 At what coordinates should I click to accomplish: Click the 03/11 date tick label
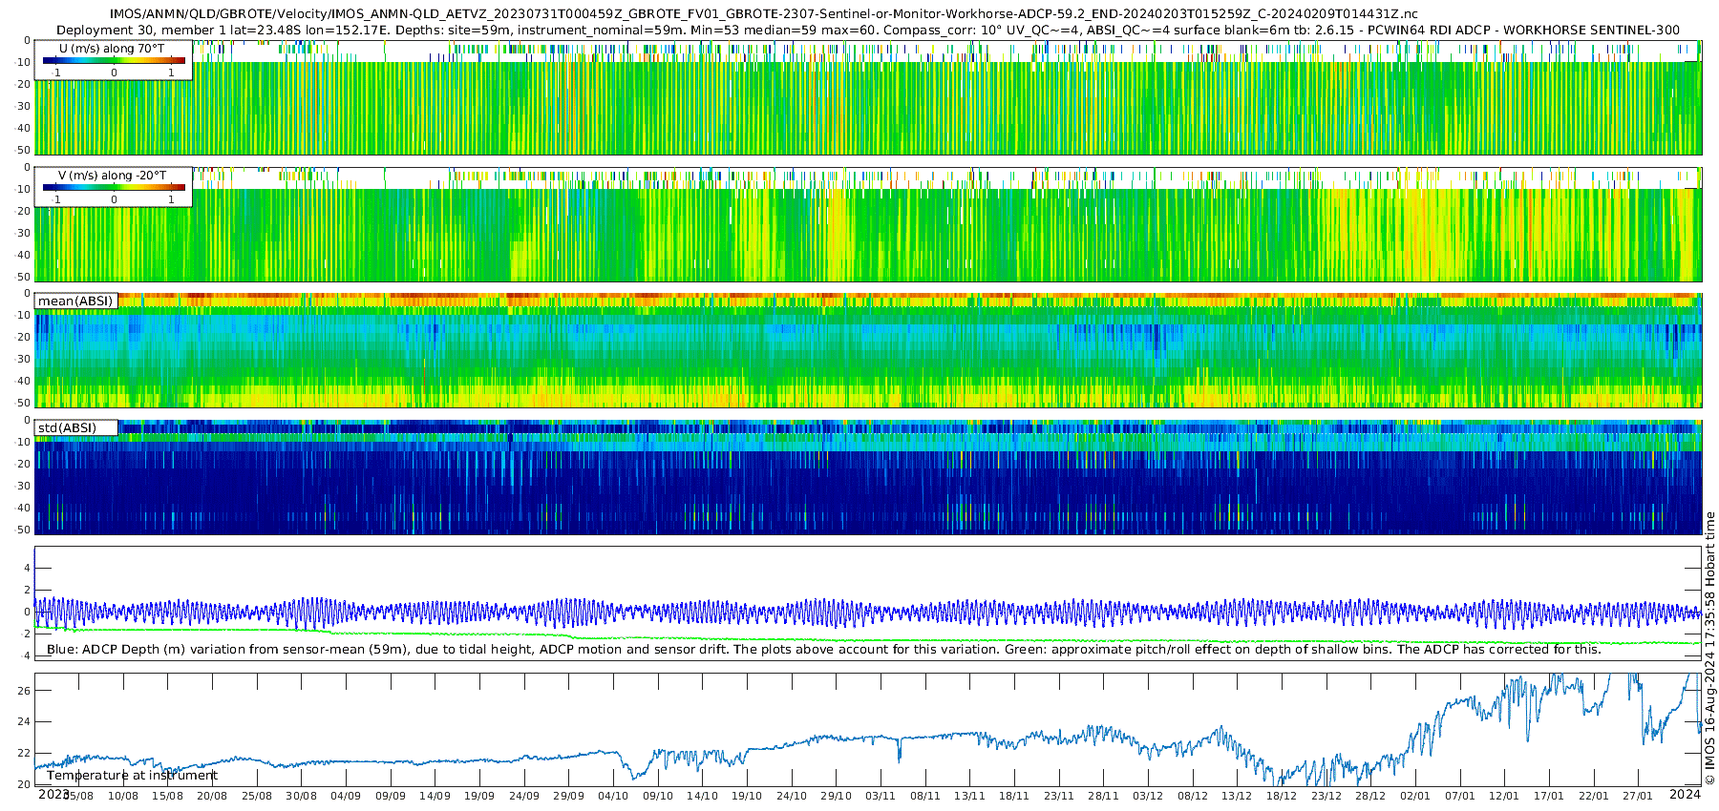click(x=881, y=796)
